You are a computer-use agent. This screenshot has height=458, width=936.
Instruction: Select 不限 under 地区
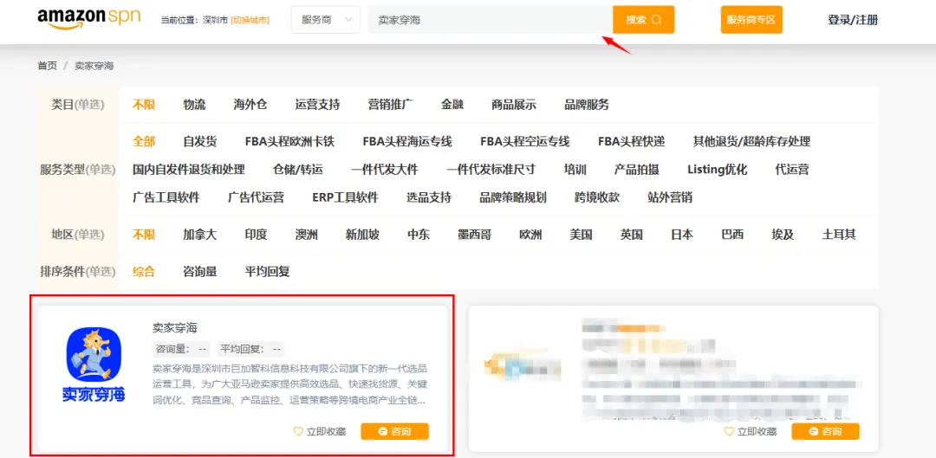pos(144,235)
